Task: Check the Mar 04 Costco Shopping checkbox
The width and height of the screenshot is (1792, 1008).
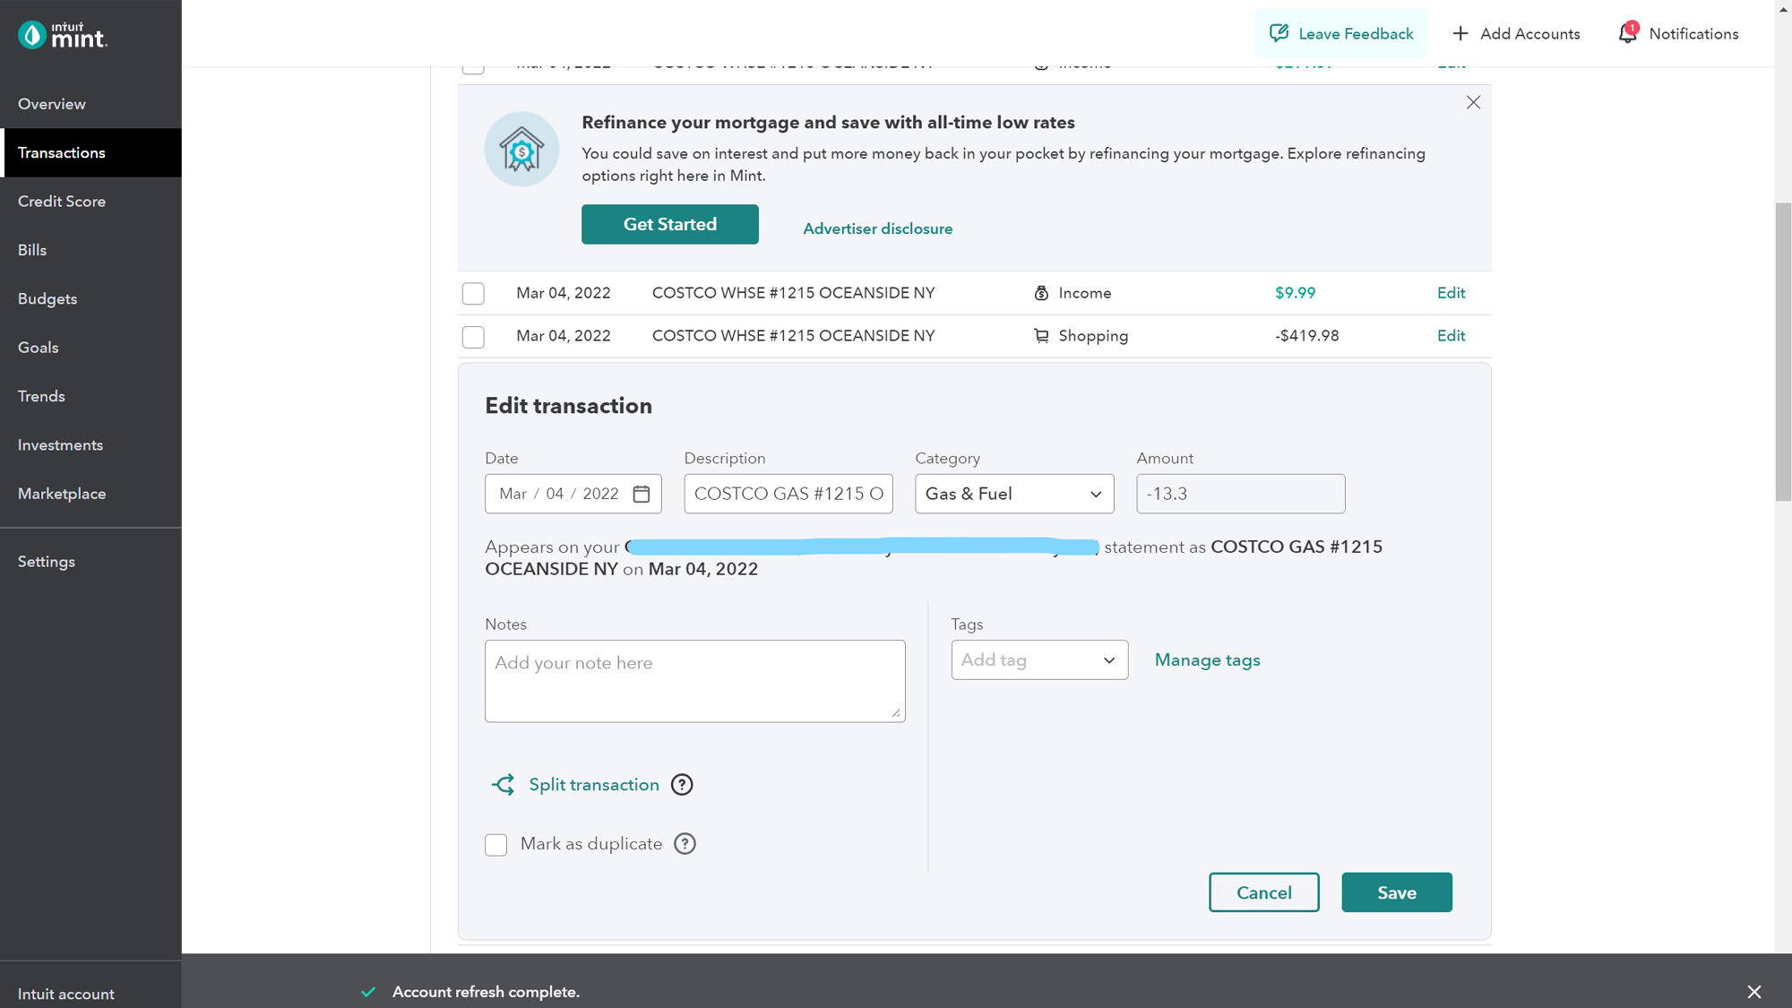Action: 472,336
